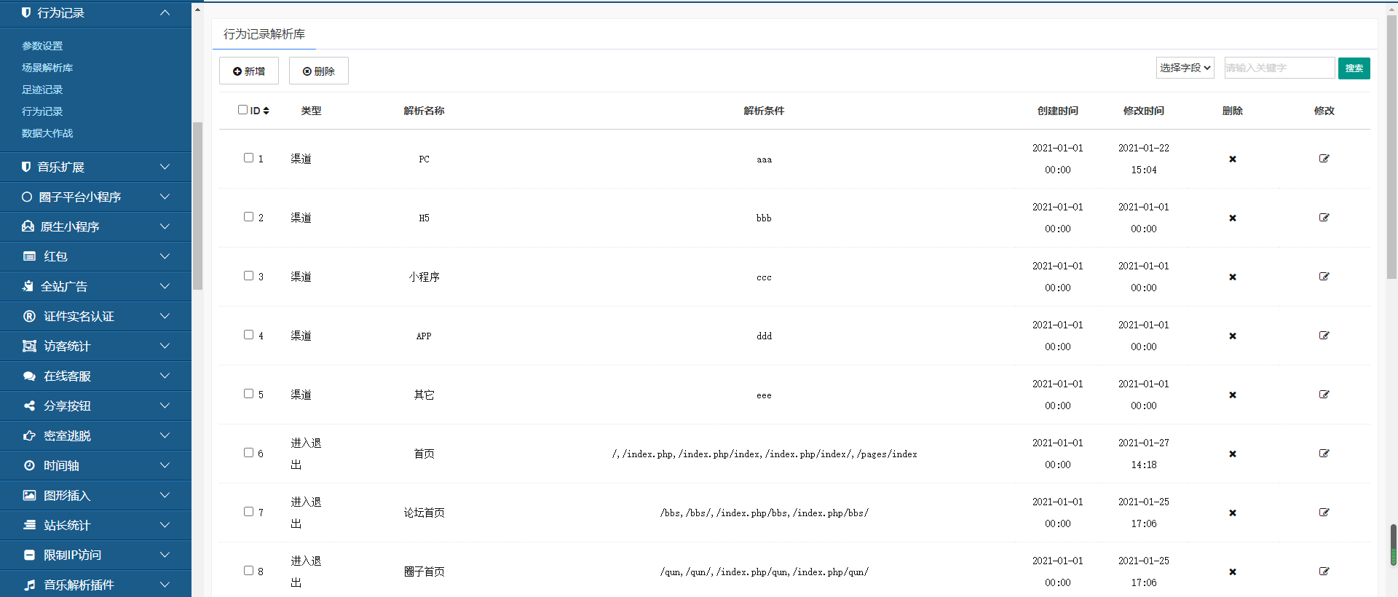Open 场景解析库 in the sidebar
This screenshot has height=597, width=1398.
tap(47, 68)
